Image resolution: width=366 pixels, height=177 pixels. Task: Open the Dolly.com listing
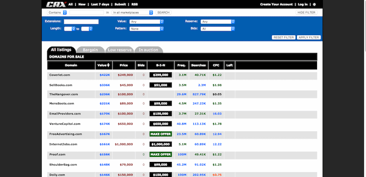[x=57, y=175]
